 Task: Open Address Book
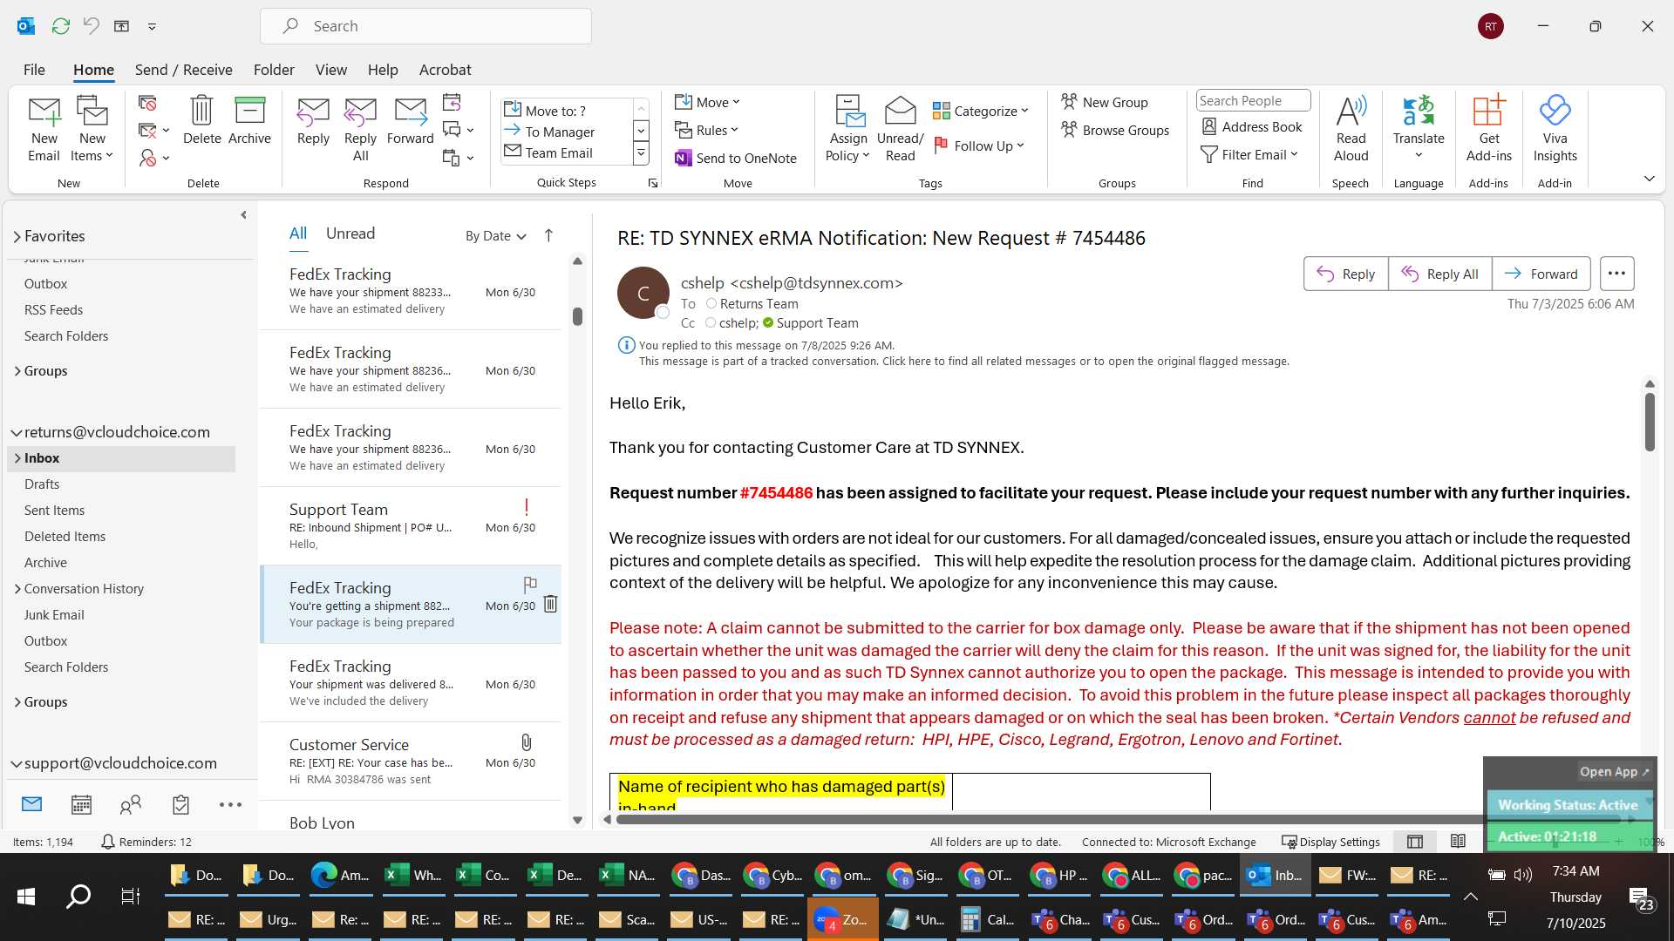1252,126
